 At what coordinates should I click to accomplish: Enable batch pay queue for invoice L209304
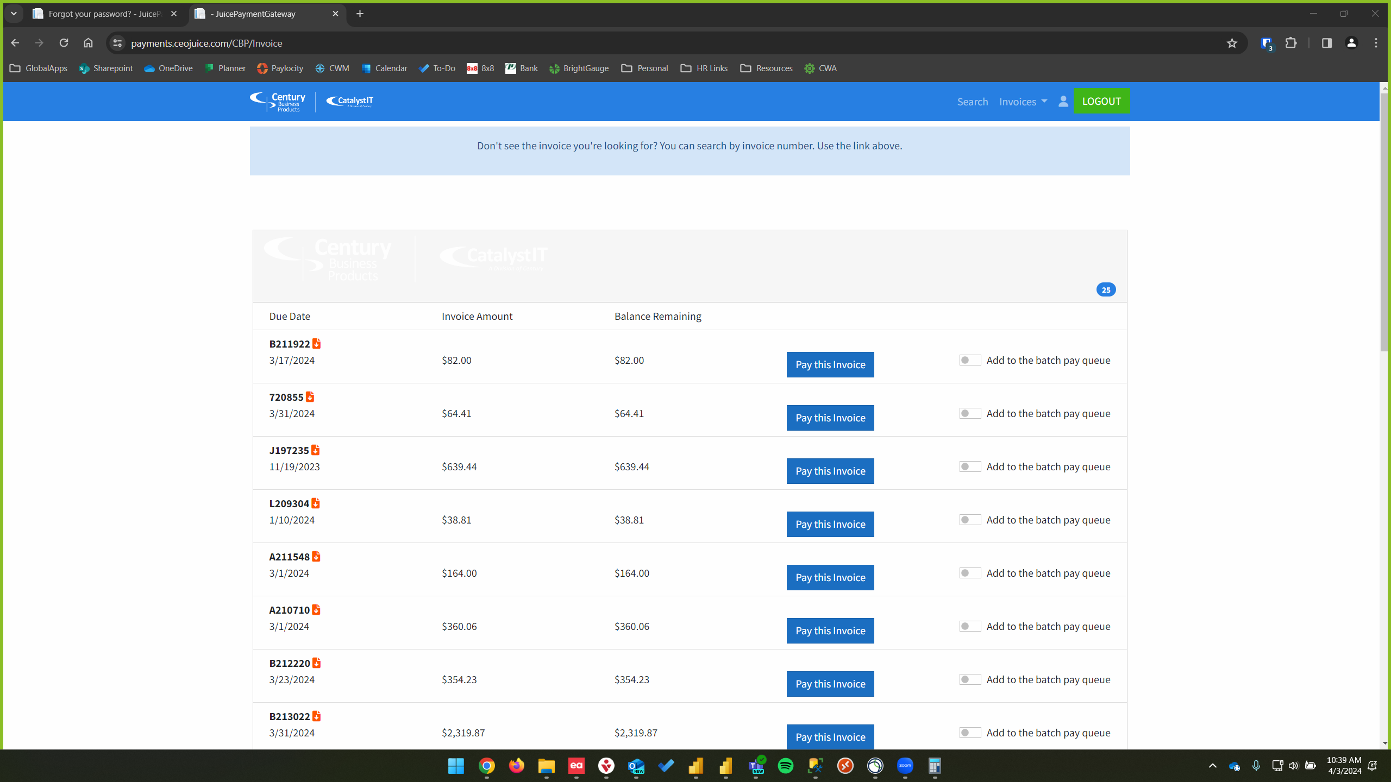click(970, 520)
